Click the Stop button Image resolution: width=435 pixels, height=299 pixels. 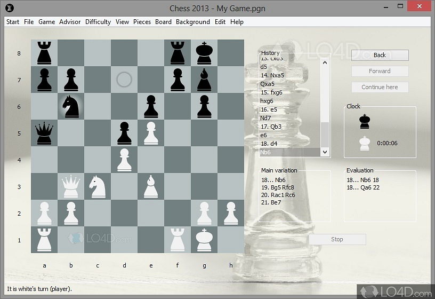pos(337,239)
